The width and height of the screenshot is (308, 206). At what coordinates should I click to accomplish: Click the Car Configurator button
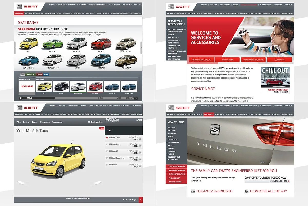176,174
